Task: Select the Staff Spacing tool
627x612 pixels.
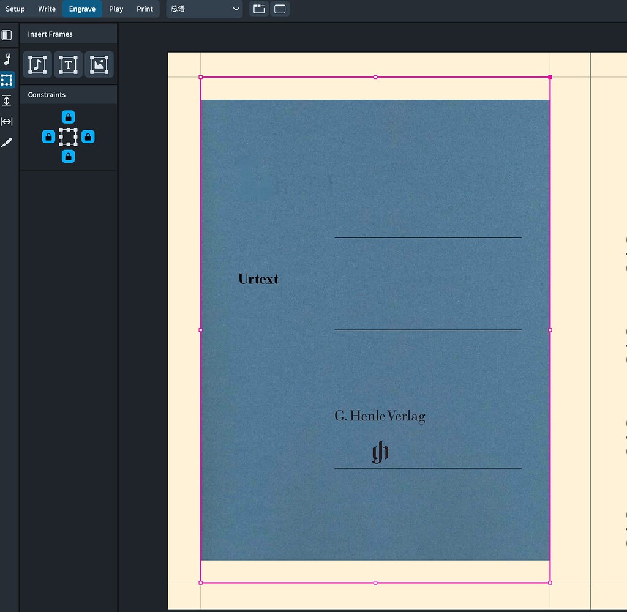Action: [x=8, y=100]
